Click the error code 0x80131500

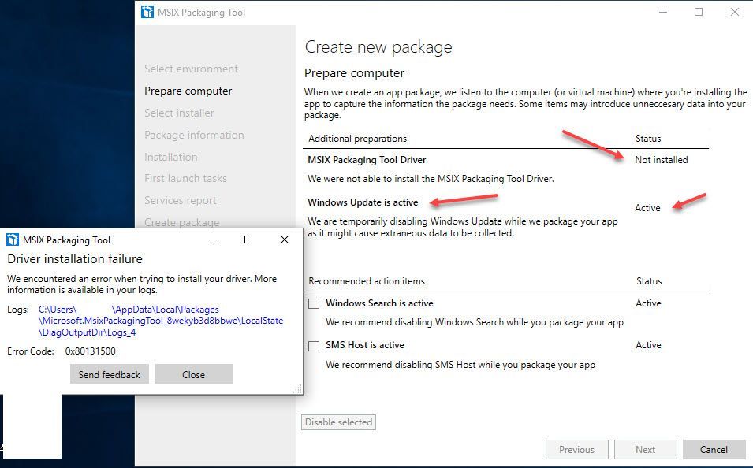click(x=91, y=351)
